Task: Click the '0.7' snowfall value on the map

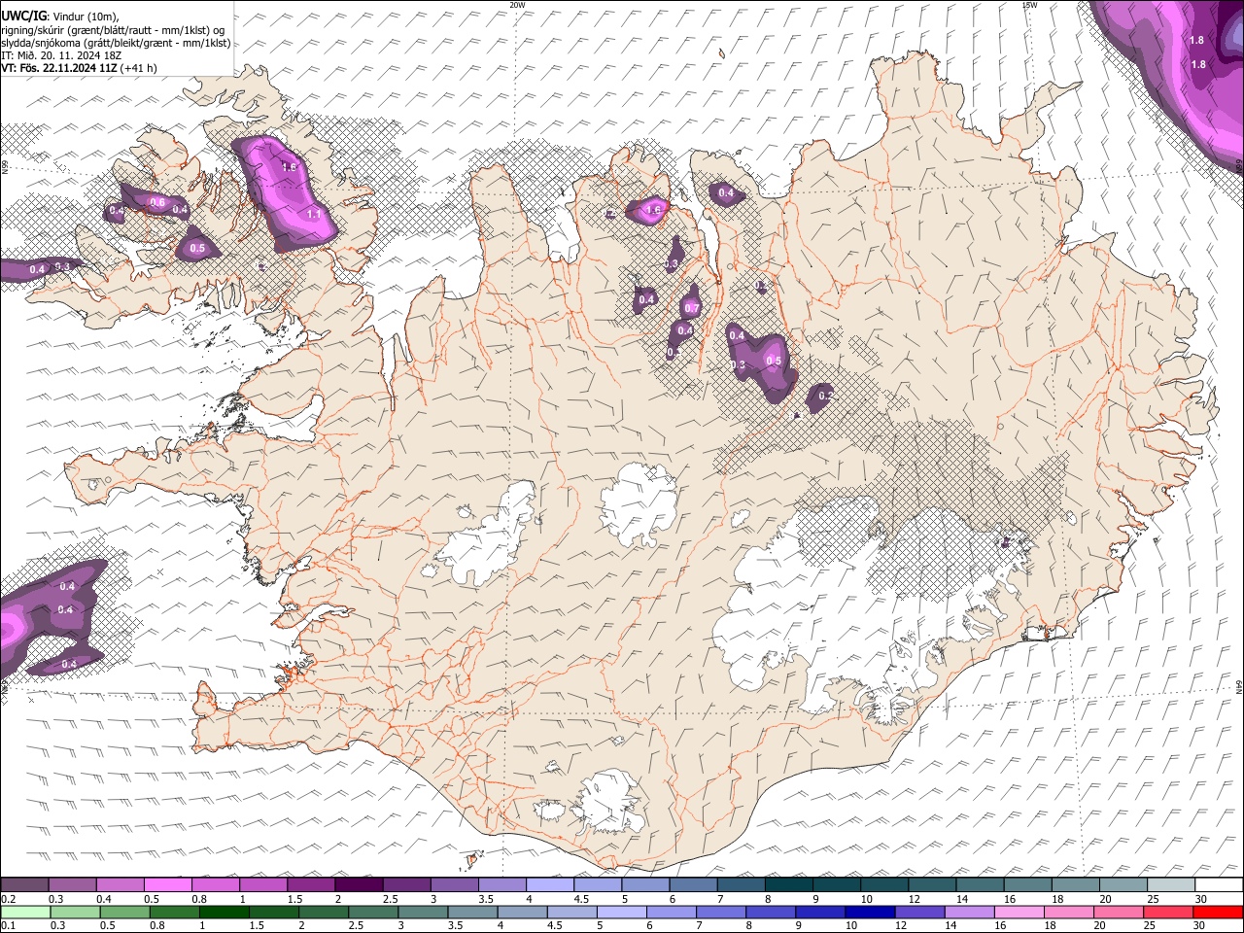Action: pyautogui.click(x=692, y=309)
